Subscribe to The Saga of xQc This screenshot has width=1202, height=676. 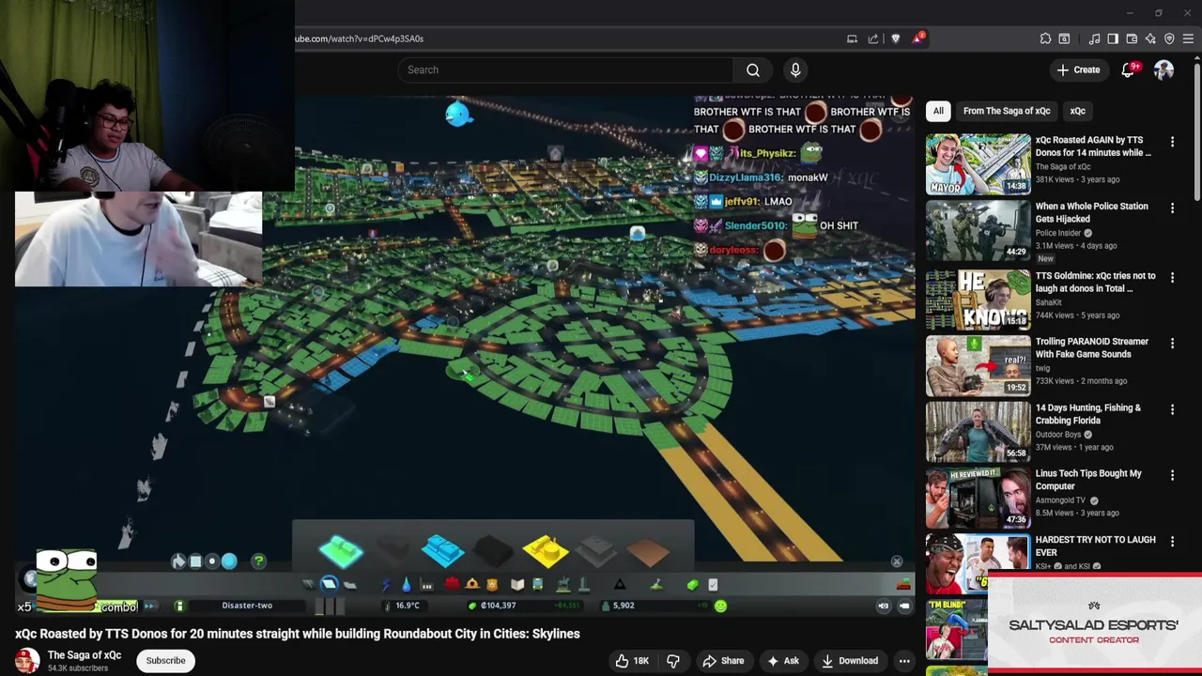(165, 661)
